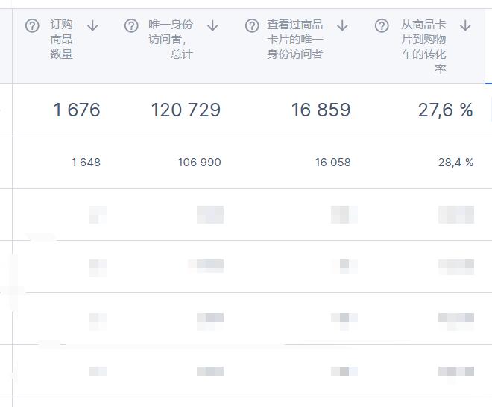The image size is (492, 407).
Task: Click the 查看过商品卡片的唯一身份访问者 header label
Action: [x=295, y=40]
